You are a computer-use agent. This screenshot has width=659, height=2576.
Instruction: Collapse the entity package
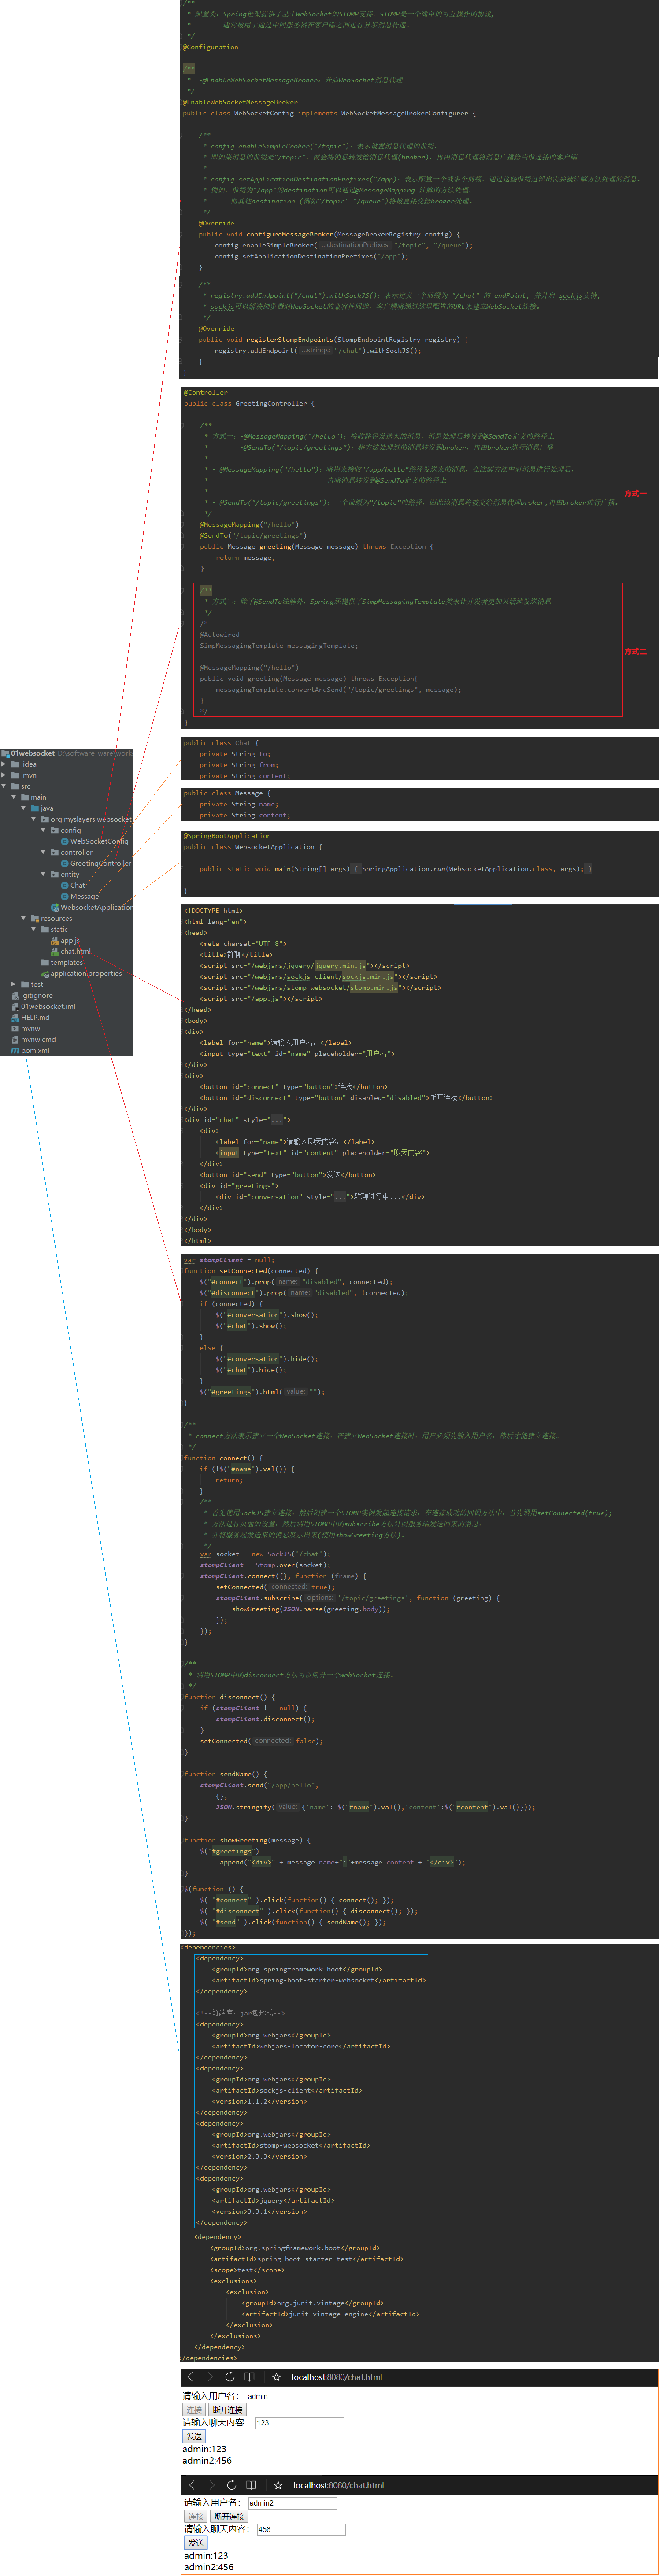[x=43, y=874]
